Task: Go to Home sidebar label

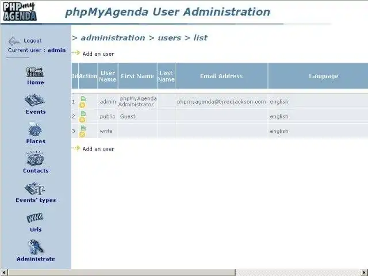Action: (x=36, y=82)
